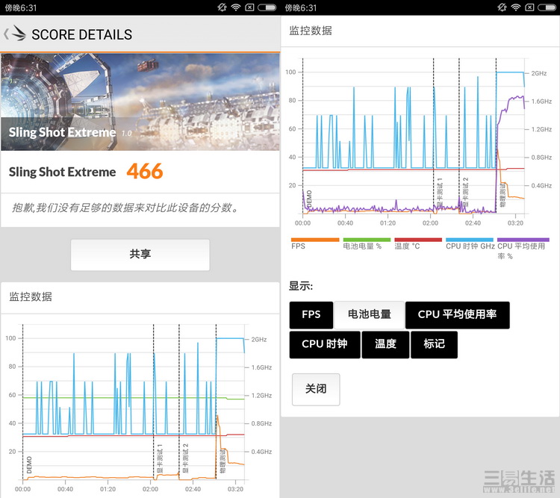Tap the 00:00 time label in left chart

[22, 489]
